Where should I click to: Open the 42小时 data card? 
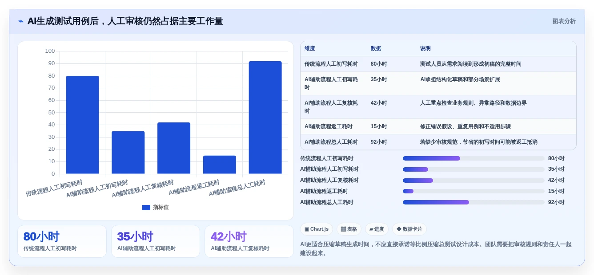249,241
